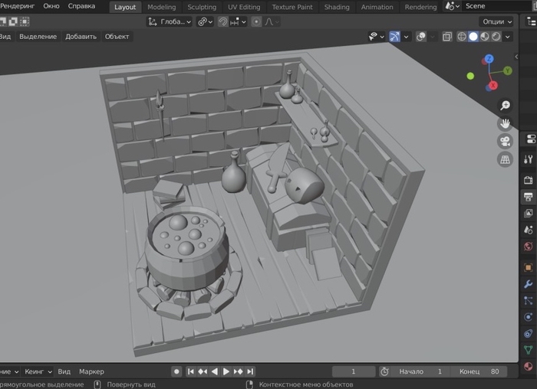Image resolution: width=537 pixels, height=389 pixels.
Task: Click the zoom view magnifier icon
Action: (x=505, y=105)
